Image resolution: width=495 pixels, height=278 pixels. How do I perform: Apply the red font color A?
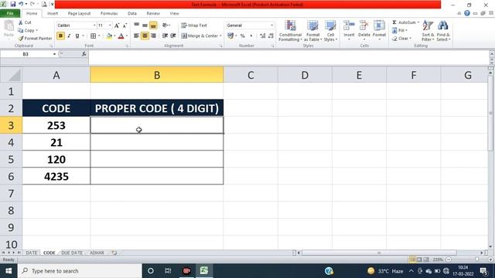pos(121,36)
